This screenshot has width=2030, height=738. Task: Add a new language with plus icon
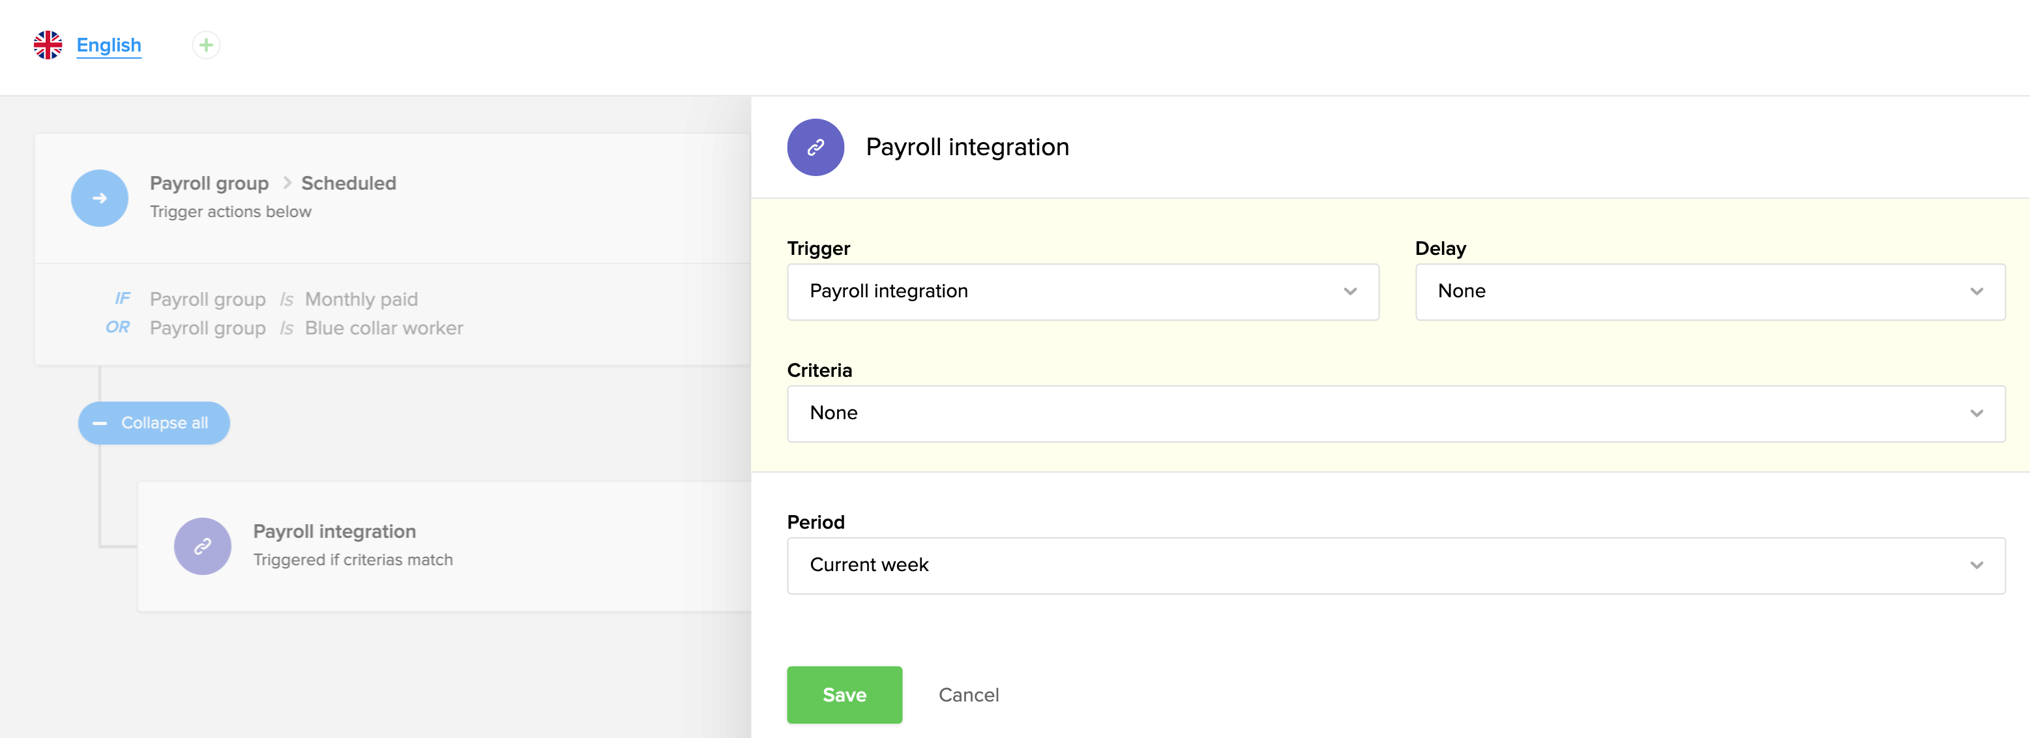[206, 45]
